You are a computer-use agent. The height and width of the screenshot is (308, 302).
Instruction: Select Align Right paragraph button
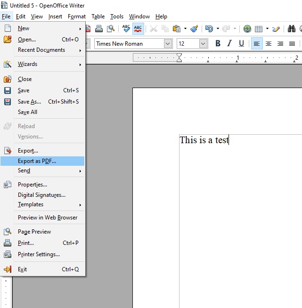click(280, 43)
